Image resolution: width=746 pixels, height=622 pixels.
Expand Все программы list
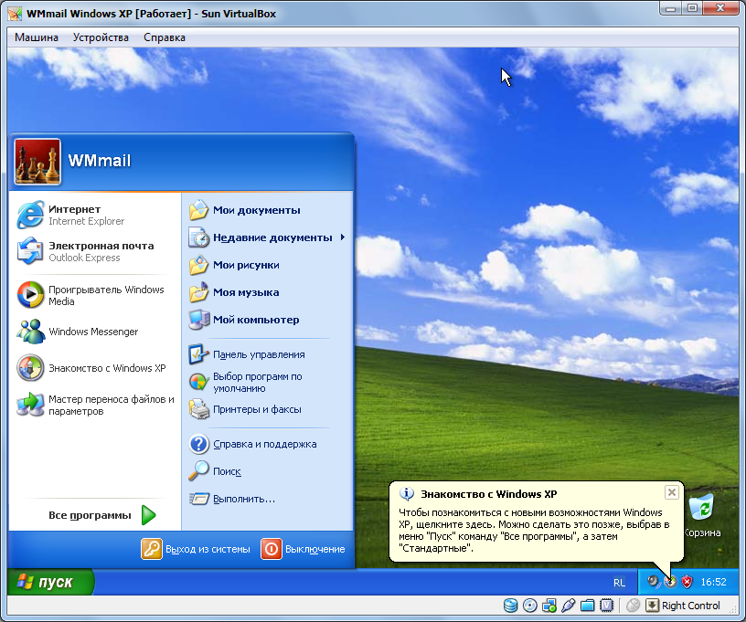[x=101, y=515]
